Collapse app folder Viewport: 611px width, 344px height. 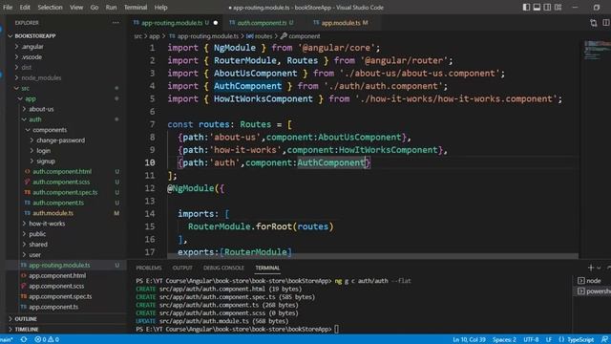pos(31,98)
